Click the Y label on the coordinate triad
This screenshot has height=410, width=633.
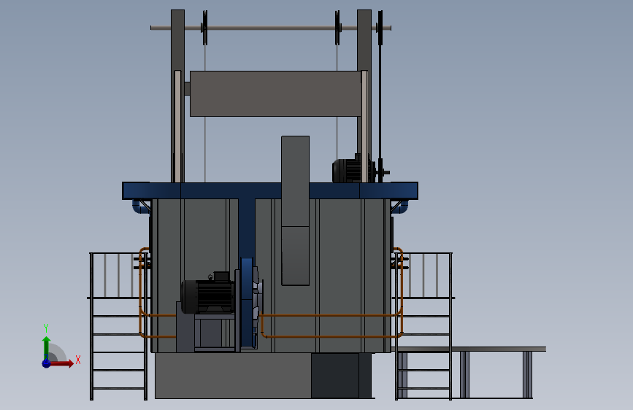(46, 328)
